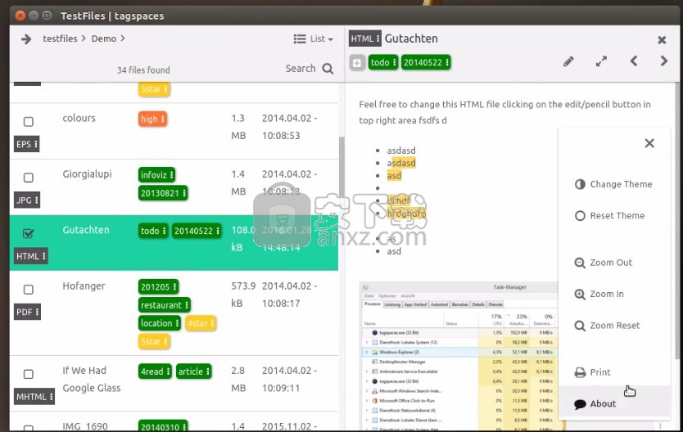This screenshot has height=432, width=683.
Task: Open the 4read tag menu
Action: [x=155, y=371]
